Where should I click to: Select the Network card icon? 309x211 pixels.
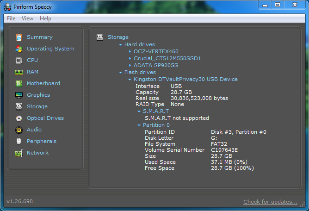pos(19,153)
